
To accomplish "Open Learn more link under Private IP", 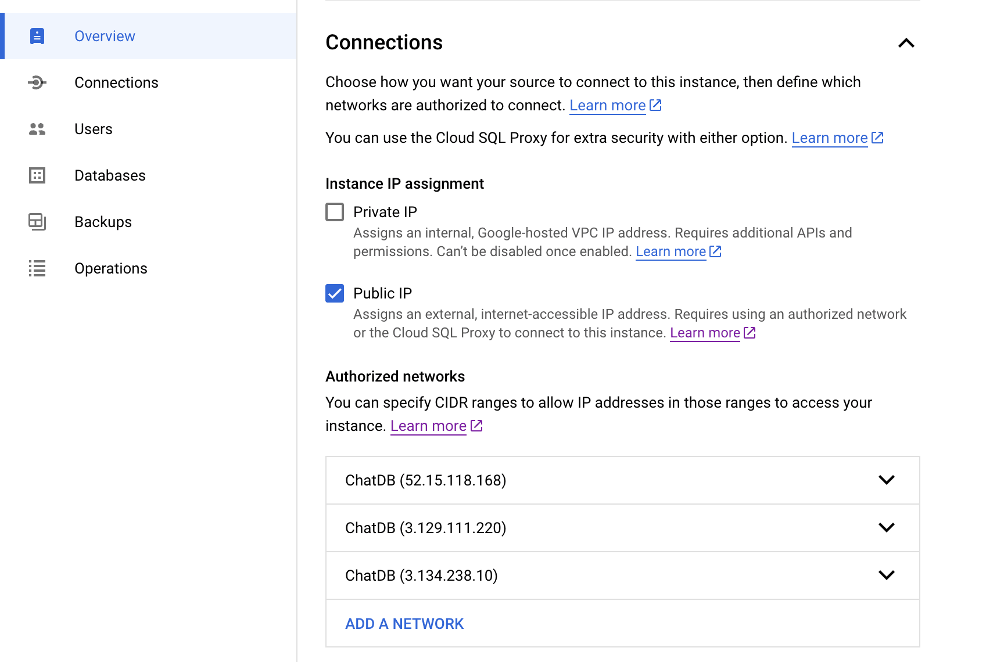I will pos(671,251).
